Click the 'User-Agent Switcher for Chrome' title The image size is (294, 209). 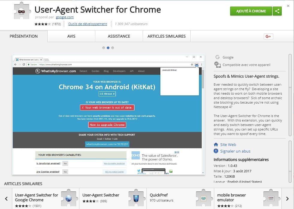(98, 10)
